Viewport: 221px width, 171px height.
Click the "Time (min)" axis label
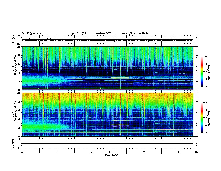coord(112,155)
